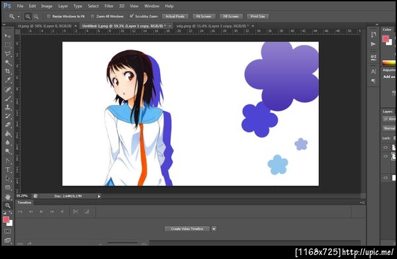The image size is (397, 259).
Task: Open the Normal blend mode dropdown
Action: [x=390, y=128]
